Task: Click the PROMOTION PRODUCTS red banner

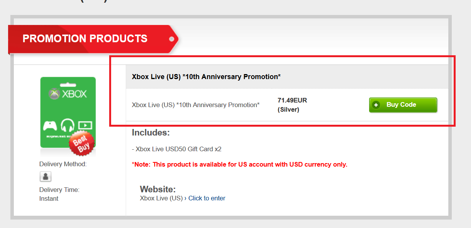Action: coord(85,39)
